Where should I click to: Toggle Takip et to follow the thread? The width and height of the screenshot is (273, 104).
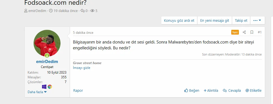pos(241,20)
